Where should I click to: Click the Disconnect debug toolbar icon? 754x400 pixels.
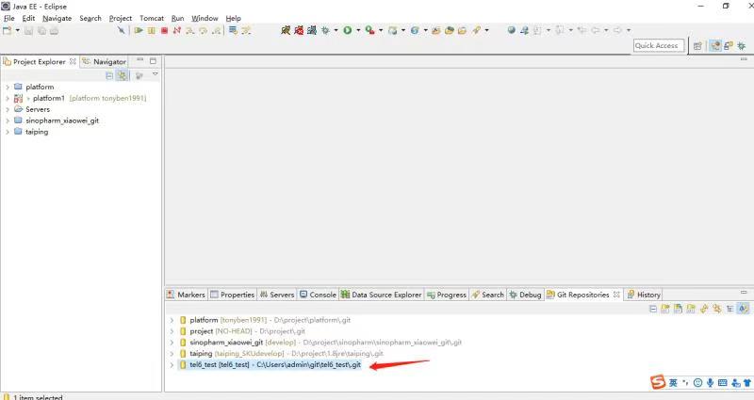(177, 30)
